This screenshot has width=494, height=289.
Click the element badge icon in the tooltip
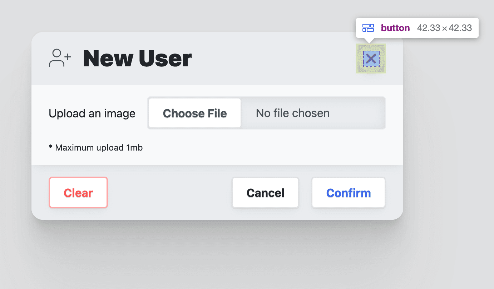(368, 27)
